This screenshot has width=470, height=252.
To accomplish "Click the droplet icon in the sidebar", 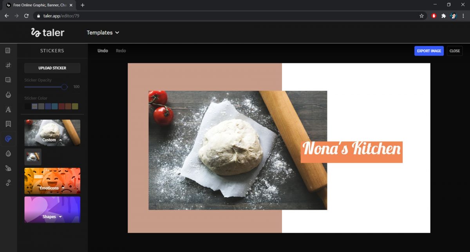I will click(8, 153).
